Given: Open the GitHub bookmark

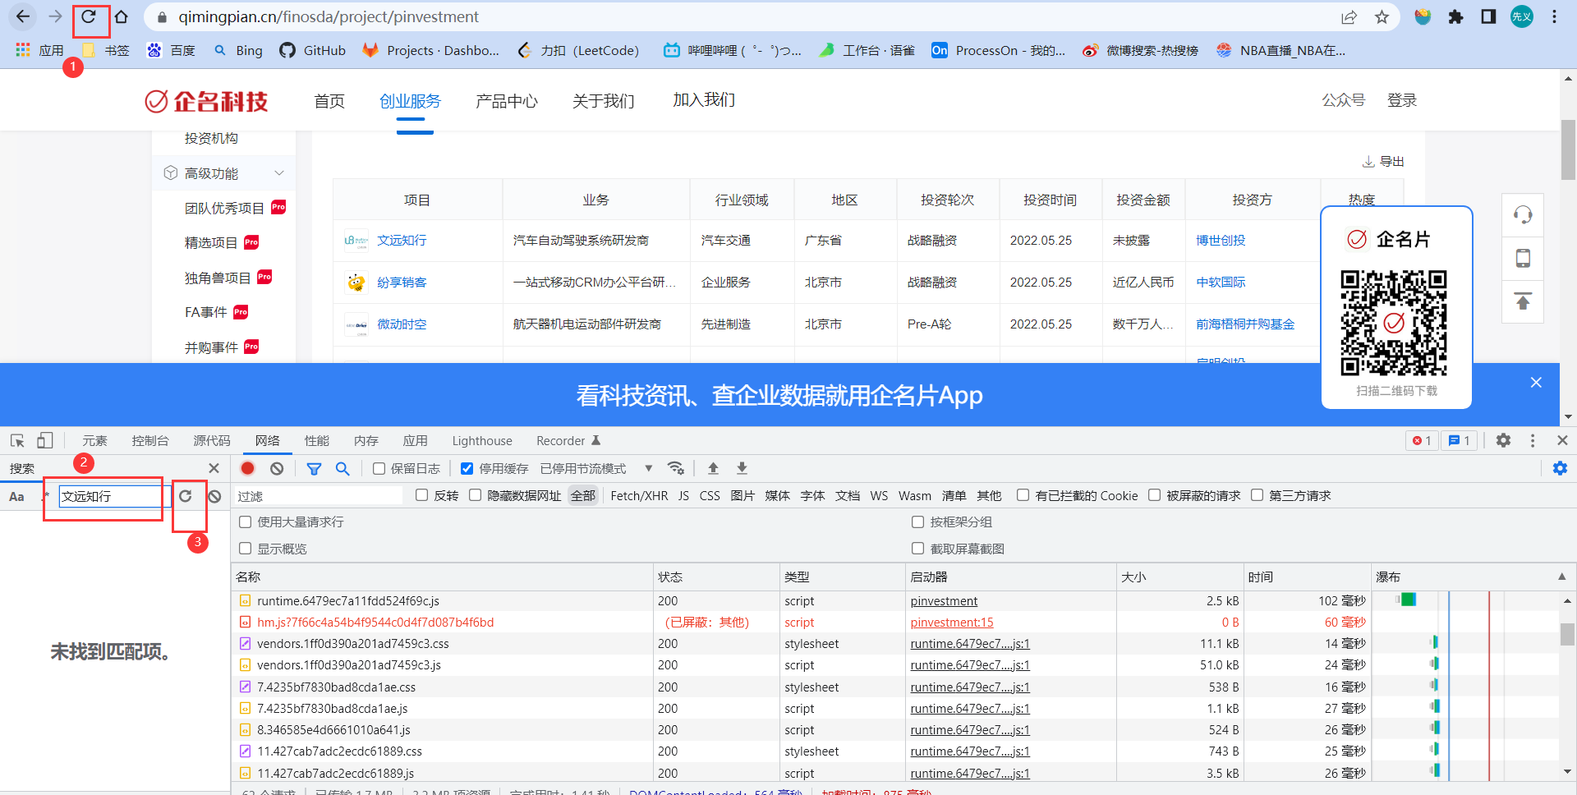Looking at the screenshot, I should (x=313, y=50).
